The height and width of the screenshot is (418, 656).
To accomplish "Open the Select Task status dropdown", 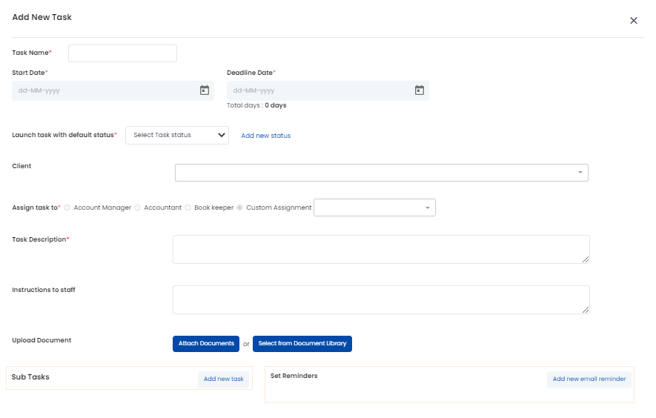I will click(x=177, y=135).
